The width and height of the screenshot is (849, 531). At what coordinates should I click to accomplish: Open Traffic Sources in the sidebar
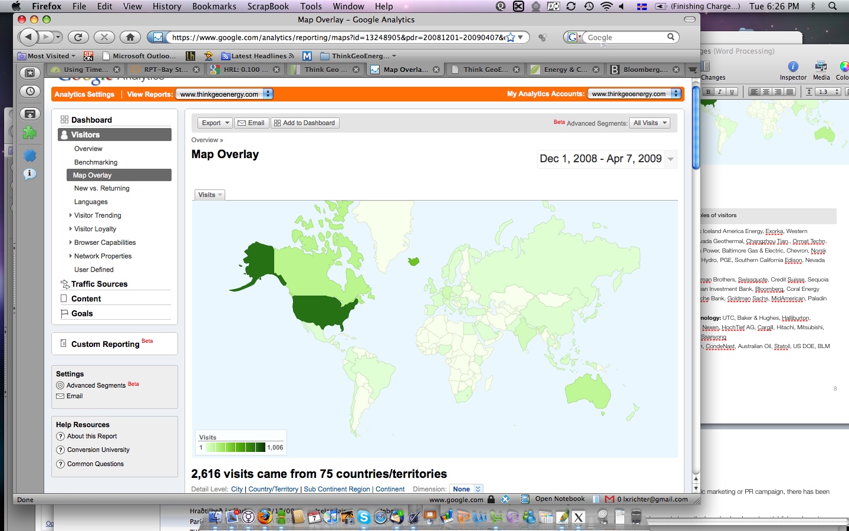(x=99, y=284)
